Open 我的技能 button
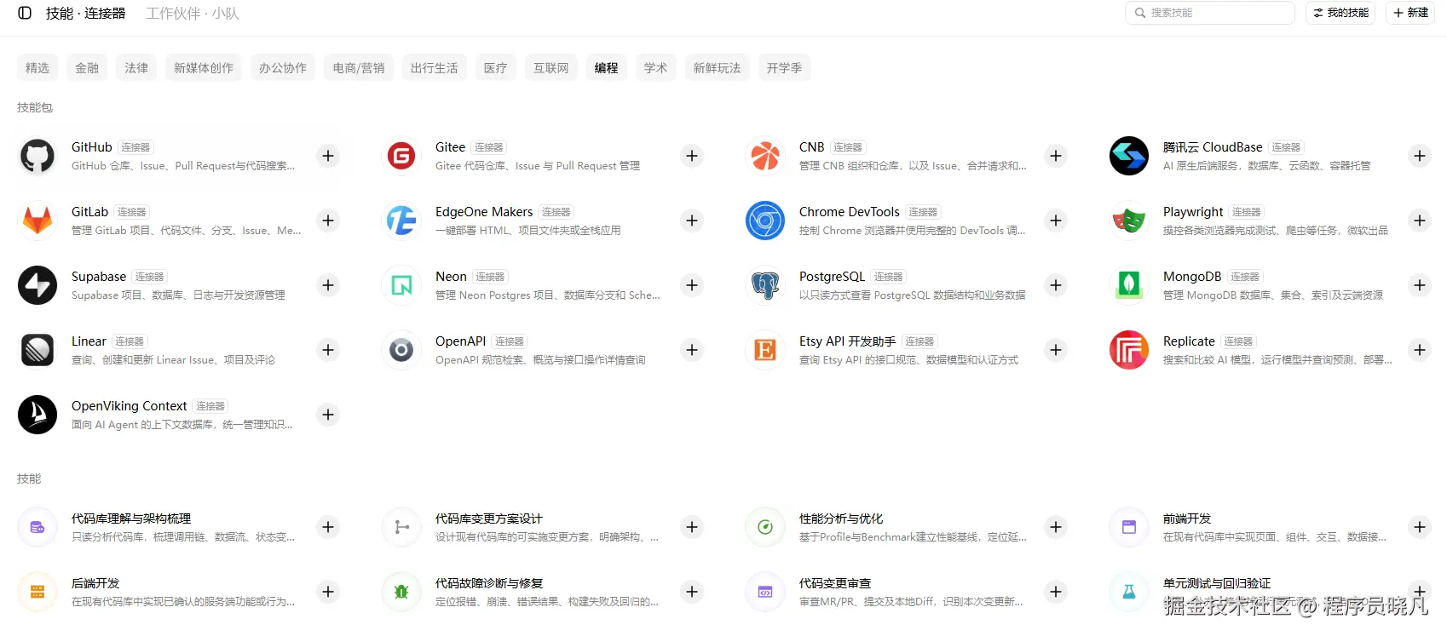The width and height of the screenshot is (1447, 636). click(x=1340, y=13)
